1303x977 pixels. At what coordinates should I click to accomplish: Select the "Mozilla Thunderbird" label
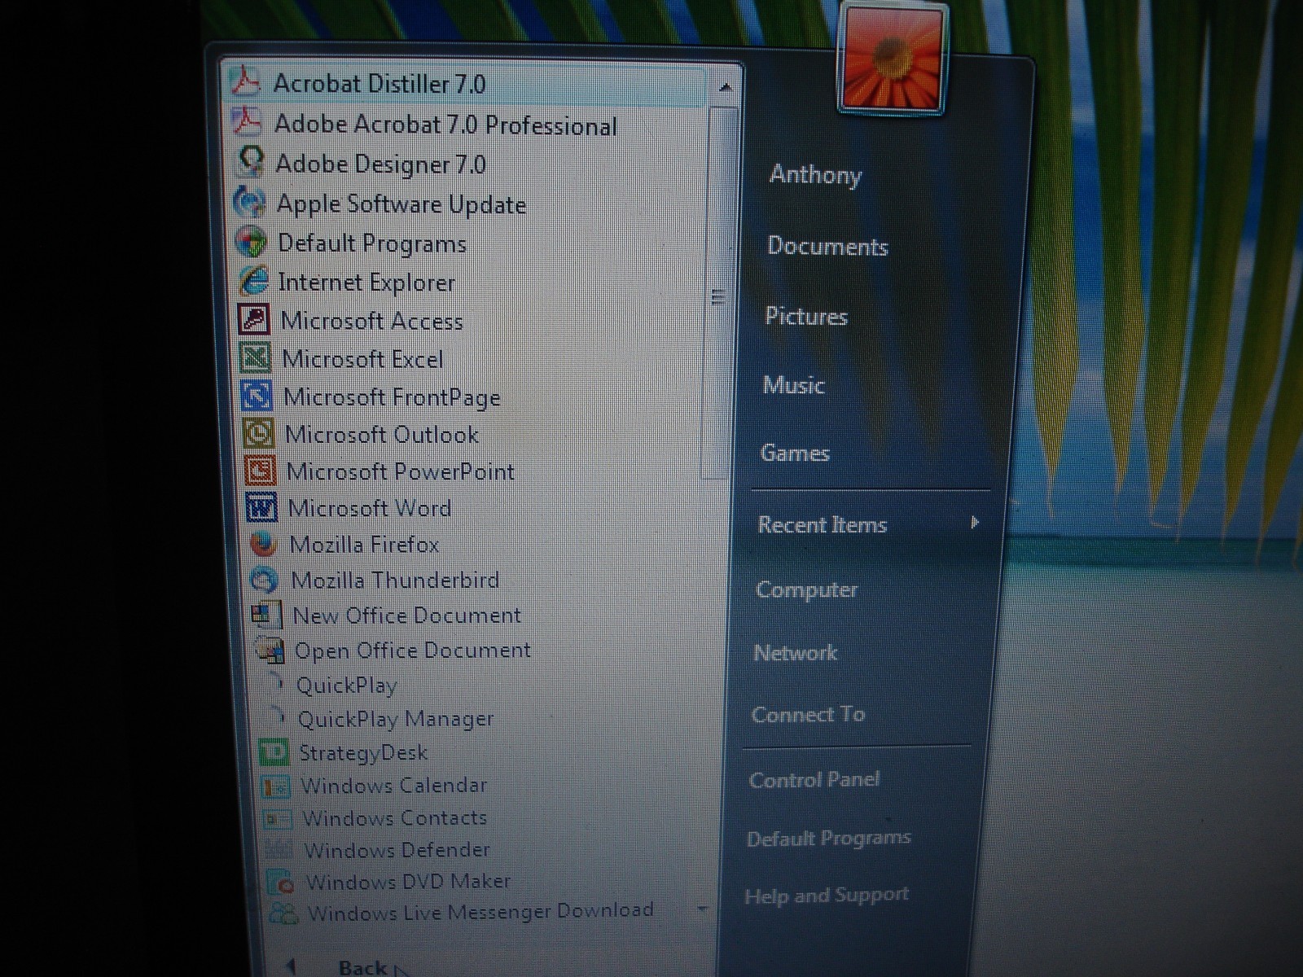pos(395,580)
